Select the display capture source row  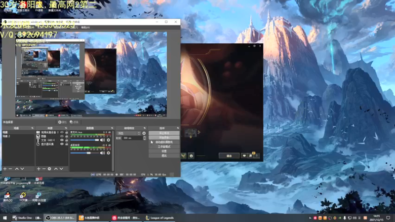(x=52, y=144)
